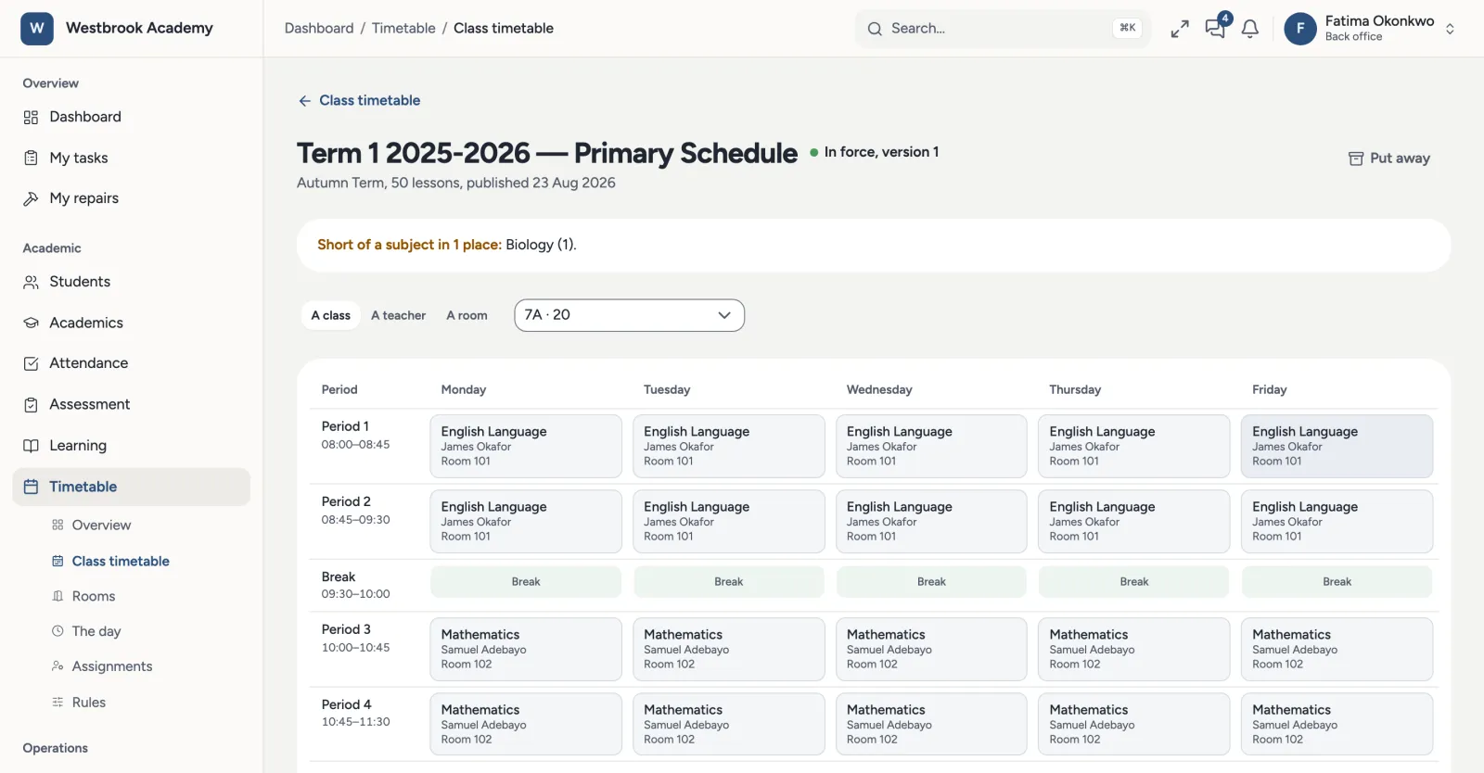Open the Assignments submenu link

(112, 666)
